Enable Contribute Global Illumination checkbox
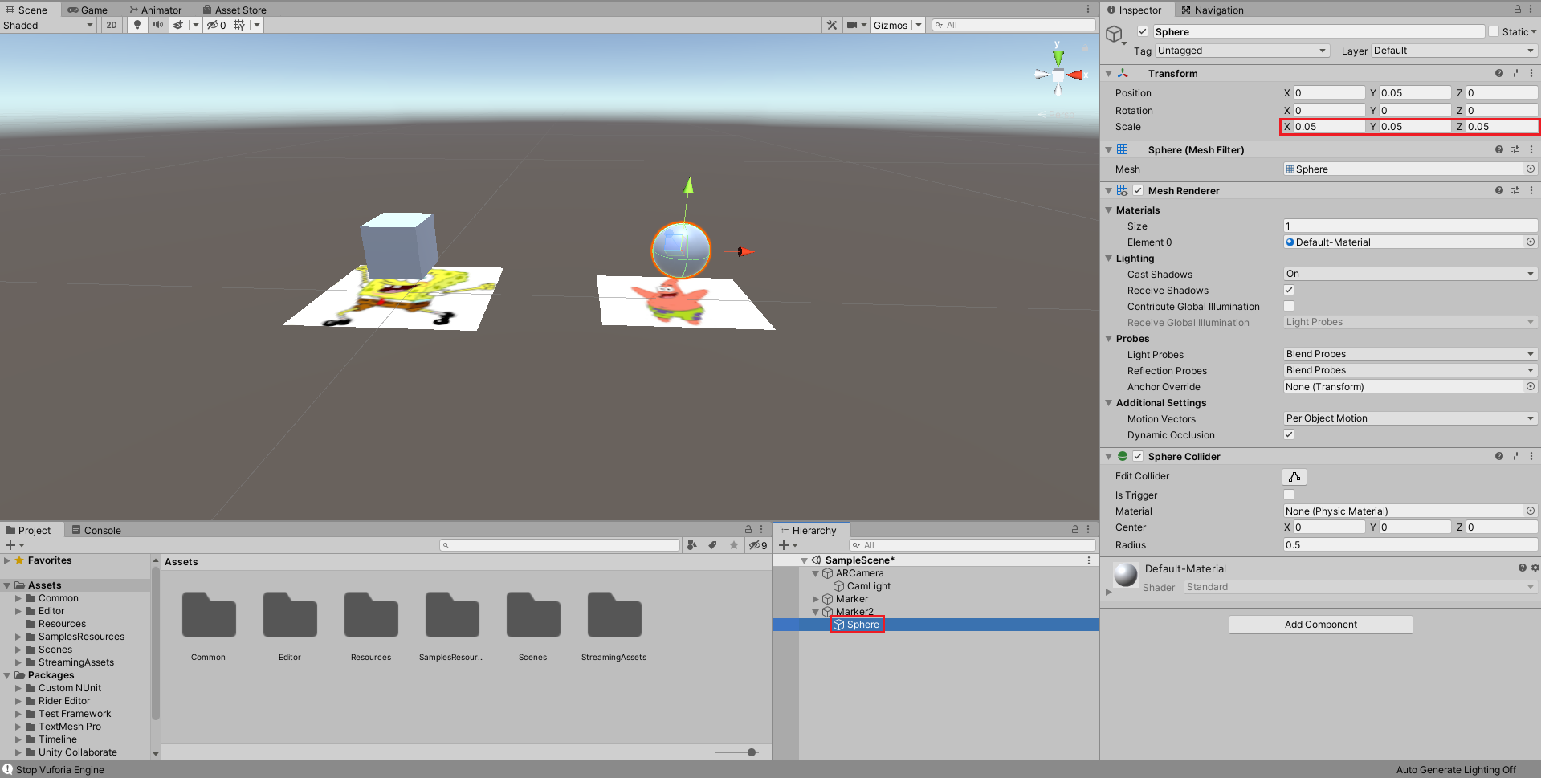 [x=1289, y=306]
